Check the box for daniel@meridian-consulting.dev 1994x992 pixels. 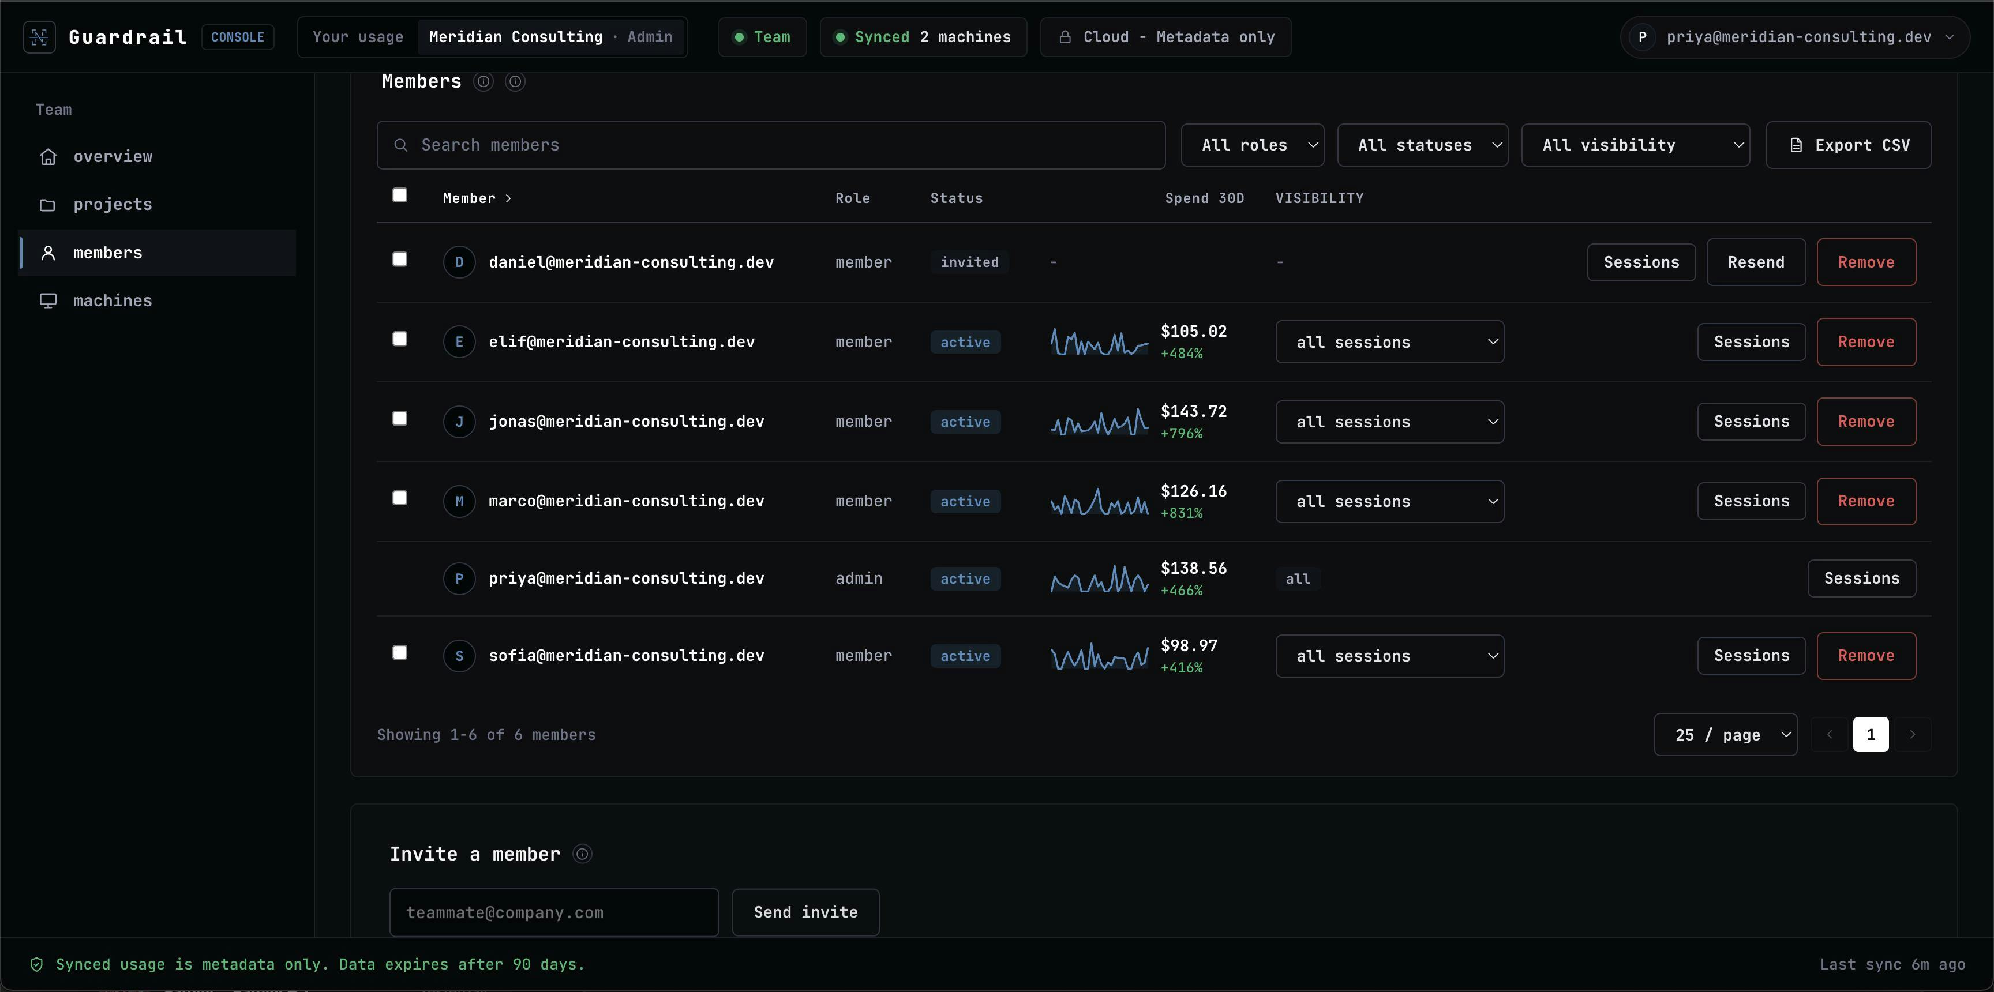399,259
